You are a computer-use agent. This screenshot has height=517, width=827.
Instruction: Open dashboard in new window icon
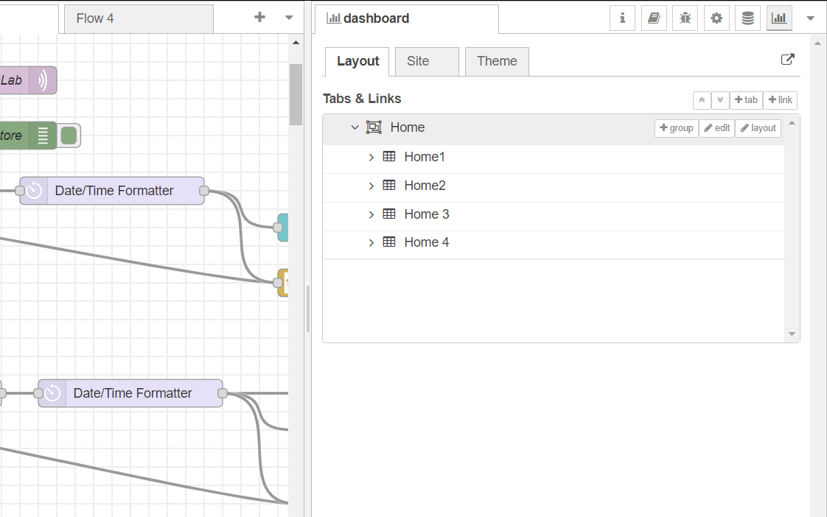[x=787, y=60]
